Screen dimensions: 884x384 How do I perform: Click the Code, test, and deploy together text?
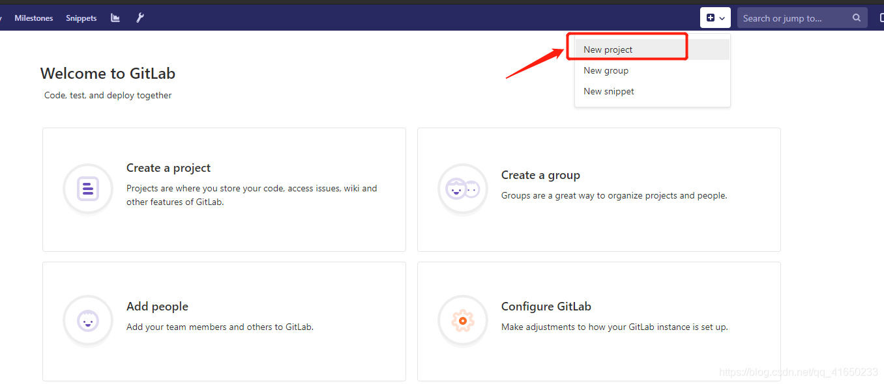tap(108, 95)
